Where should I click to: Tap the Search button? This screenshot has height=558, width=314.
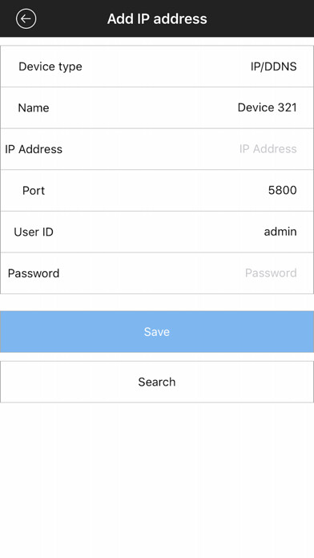(157, 382)
